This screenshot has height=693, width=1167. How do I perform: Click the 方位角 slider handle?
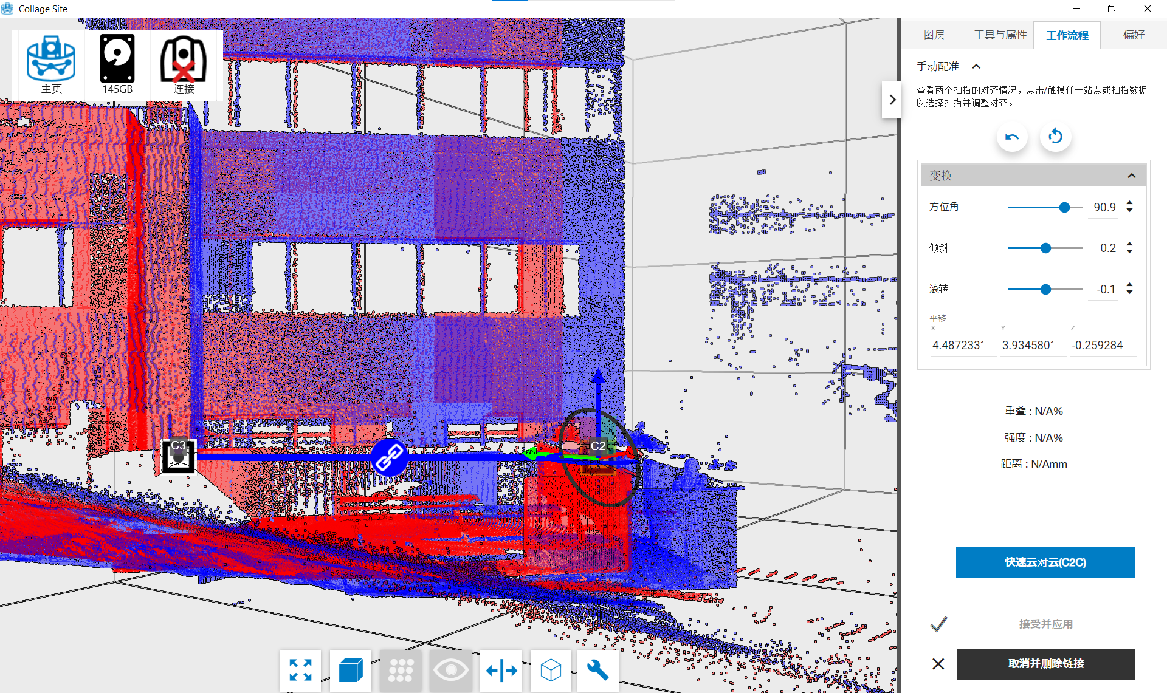pos(1064,207)
